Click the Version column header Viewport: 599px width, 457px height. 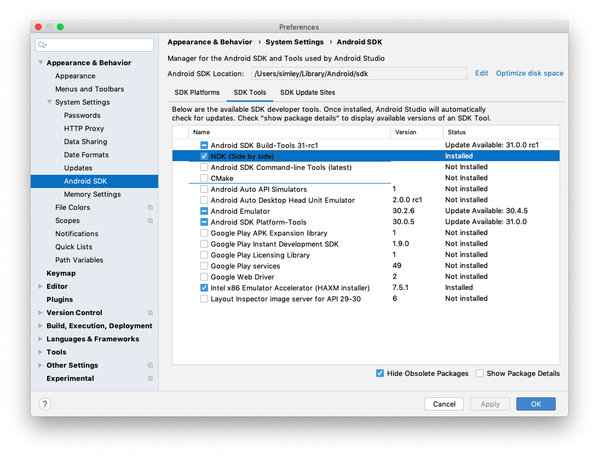tap(417, 132)
